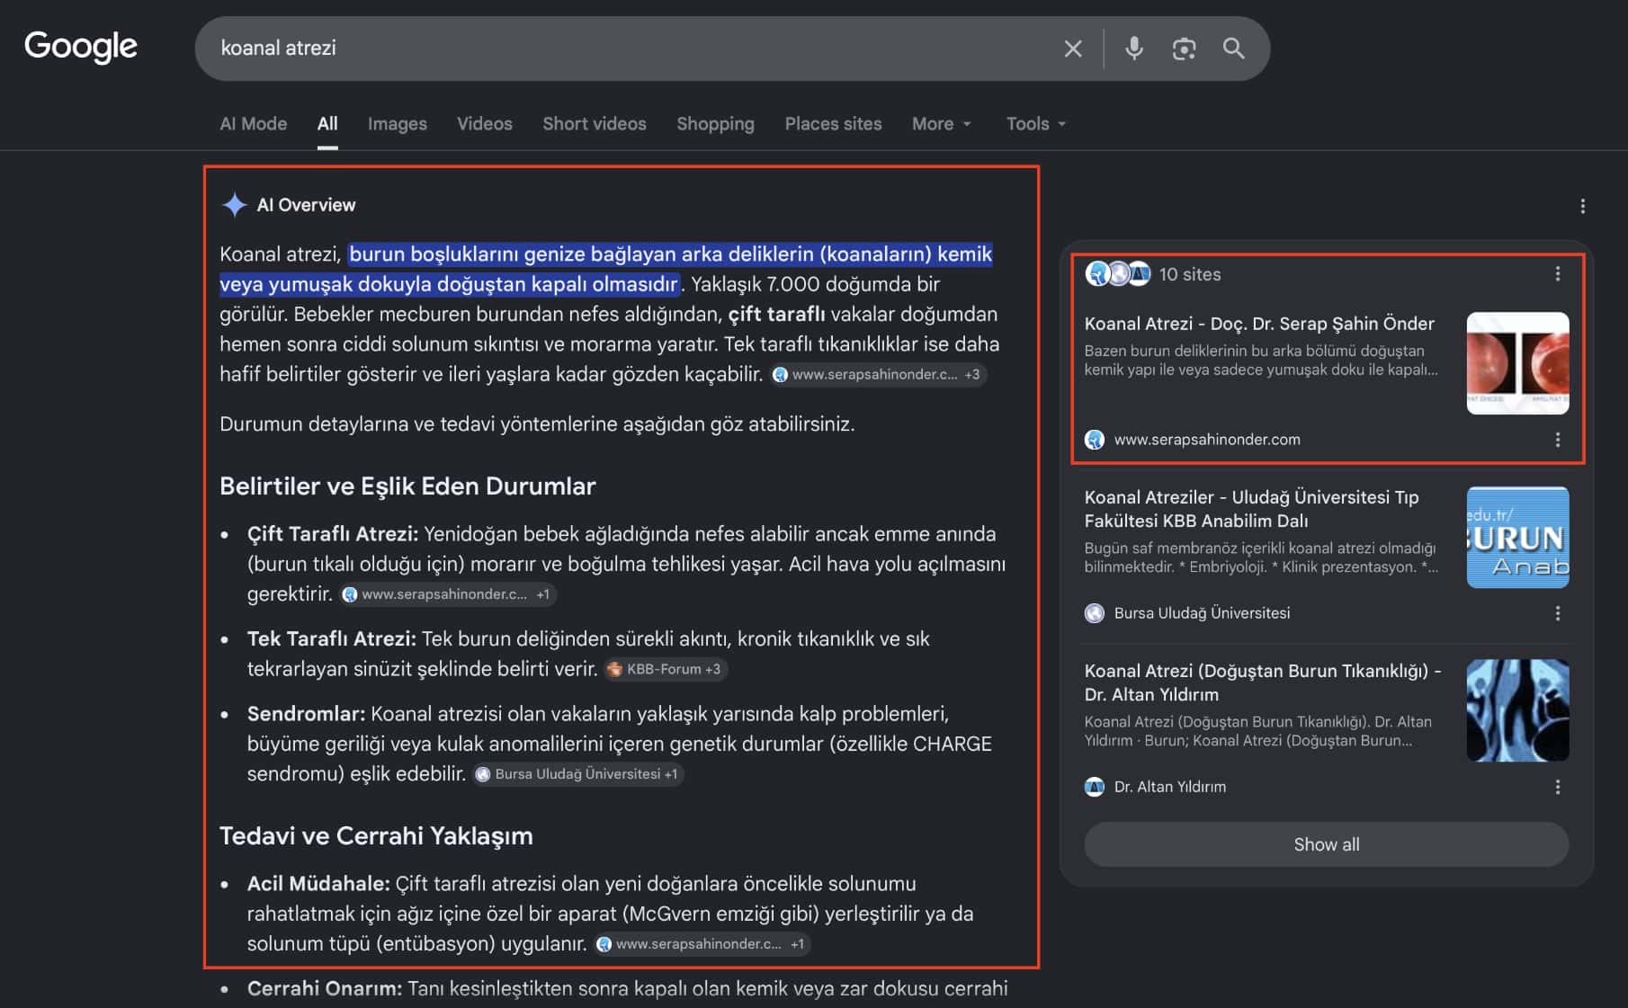
Task: Clear the search box with the X icon
Action: pos(1073,49)
